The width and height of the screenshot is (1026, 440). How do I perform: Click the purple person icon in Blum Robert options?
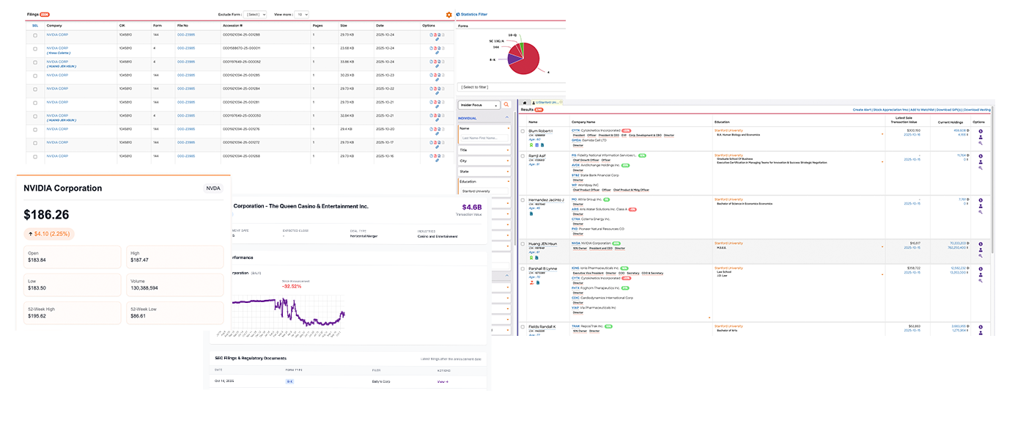point(981,137)
